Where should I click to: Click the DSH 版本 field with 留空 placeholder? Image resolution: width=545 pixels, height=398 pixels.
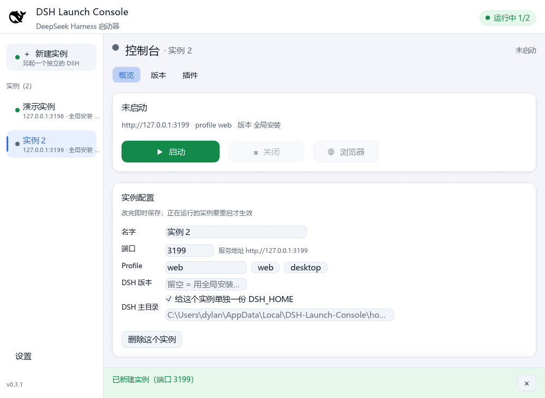(x=206, y=285)
